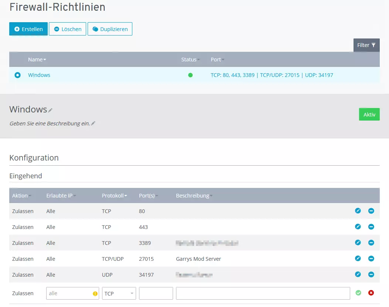
Task: Remove the port 80 rule
Action: point(371,211)
